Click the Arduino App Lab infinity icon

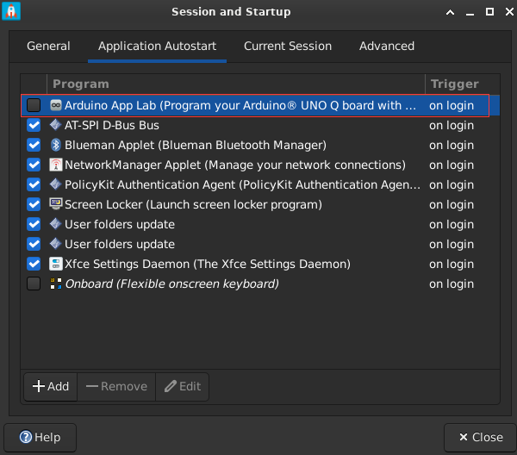tap(56, 105)
